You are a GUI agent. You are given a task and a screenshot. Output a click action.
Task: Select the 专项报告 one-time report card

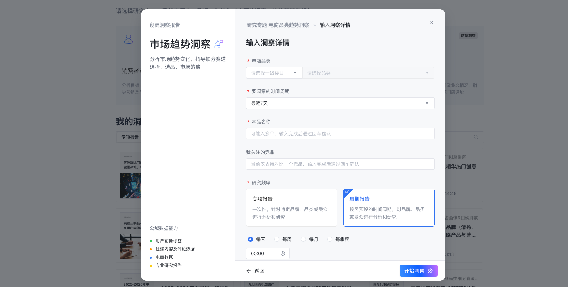pyautogui.click(x=291, y=207)
